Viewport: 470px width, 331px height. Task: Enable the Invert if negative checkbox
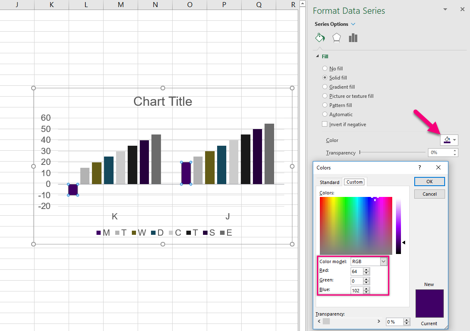[x=324, y=124]
